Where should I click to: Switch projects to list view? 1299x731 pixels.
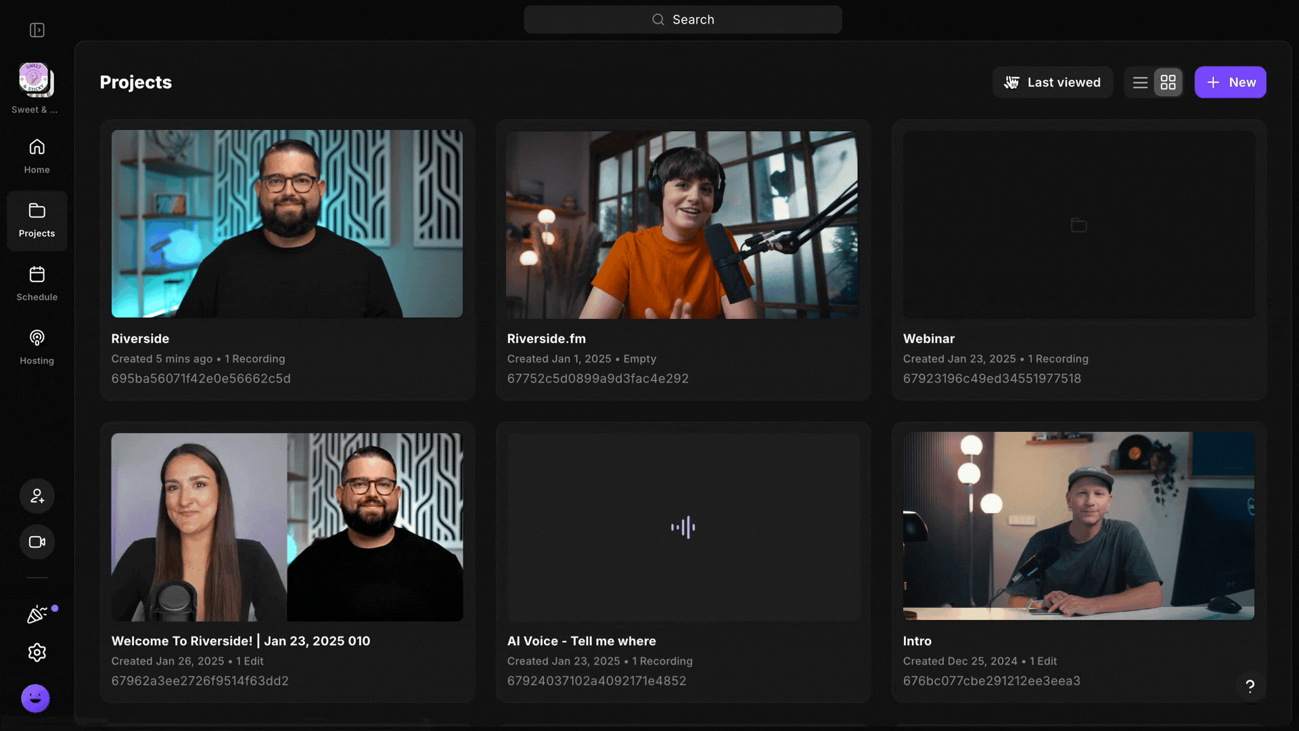[x=1139, y=82]
